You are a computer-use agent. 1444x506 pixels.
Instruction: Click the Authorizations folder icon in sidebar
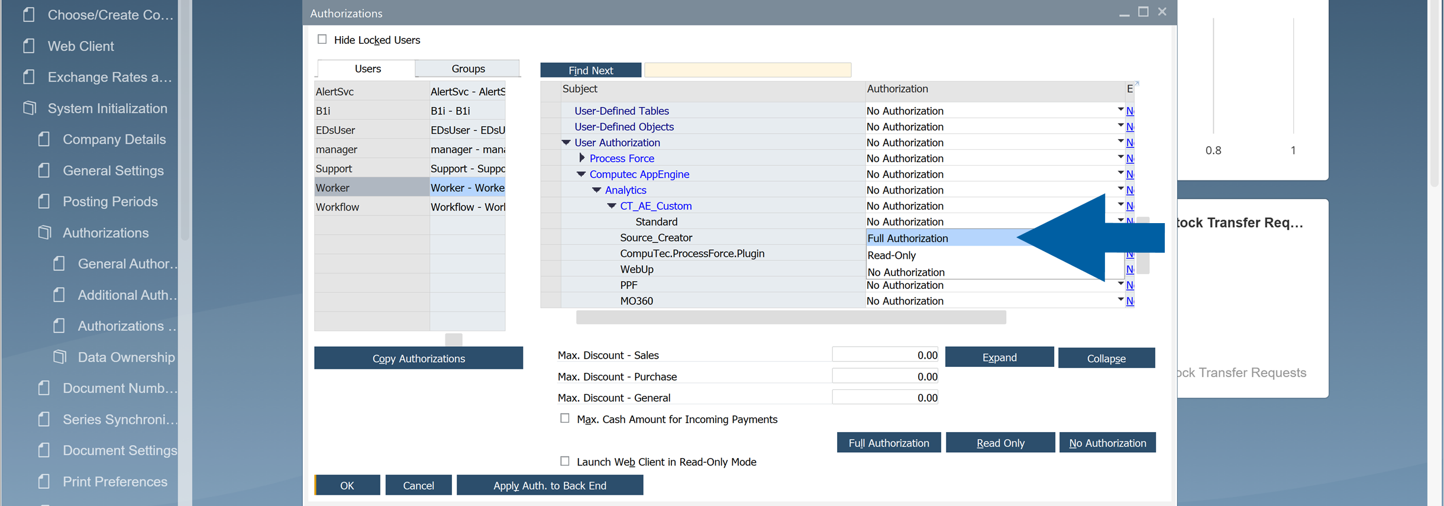point(45,233)
